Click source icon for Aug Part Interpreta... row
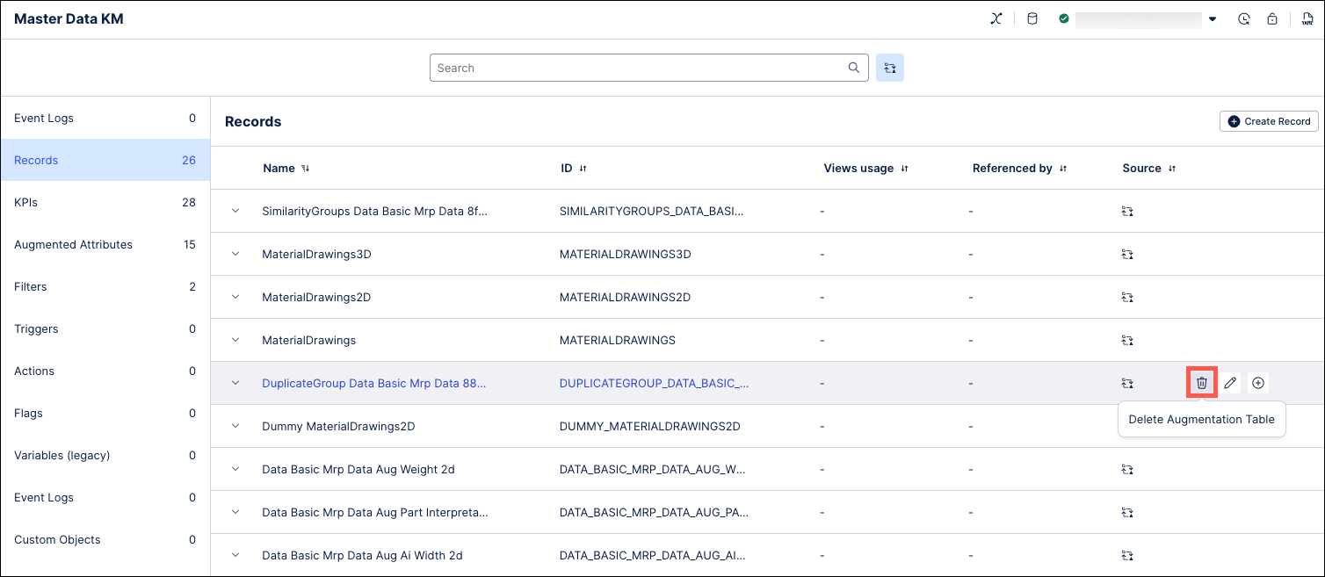1325x577 pixels. 1128,512
